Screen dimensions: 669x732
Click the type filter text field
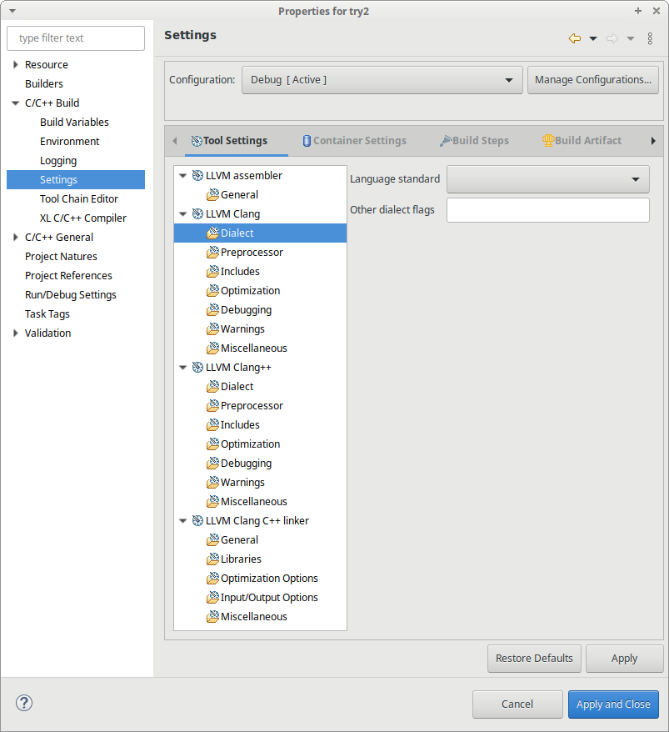[x=76, y=38]
